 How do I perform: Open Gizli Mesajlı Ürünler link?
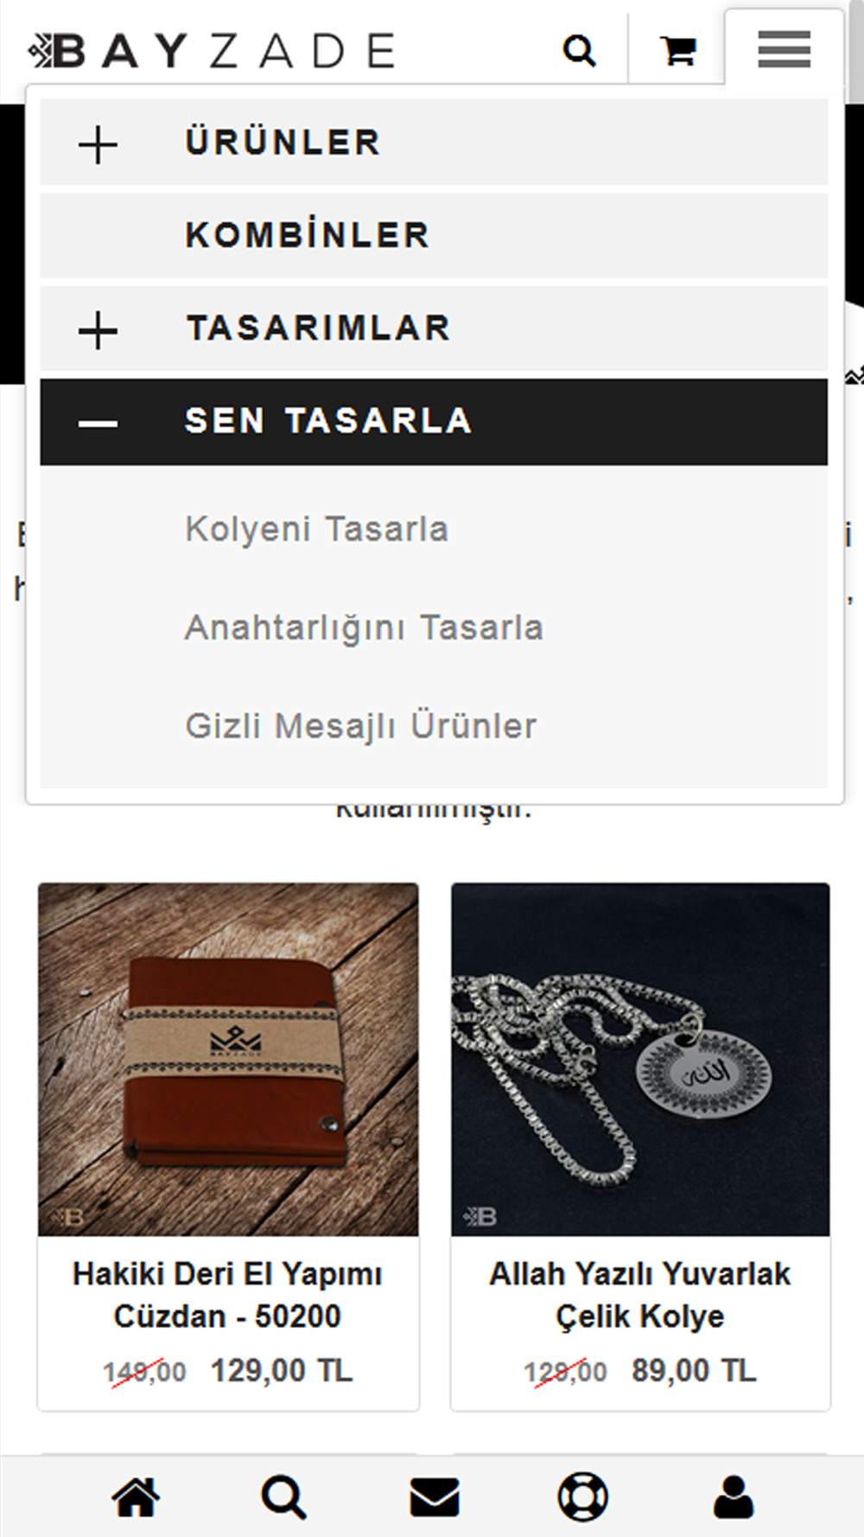coord(361,725)
